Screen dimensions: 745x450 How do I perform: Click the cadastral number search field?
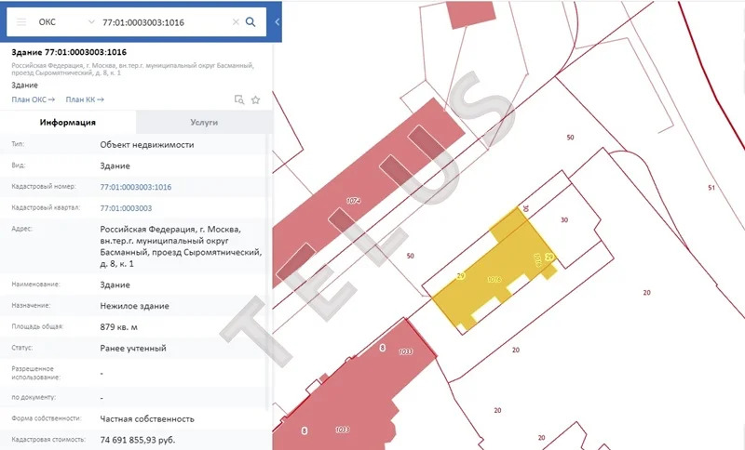tap(163, 21)
